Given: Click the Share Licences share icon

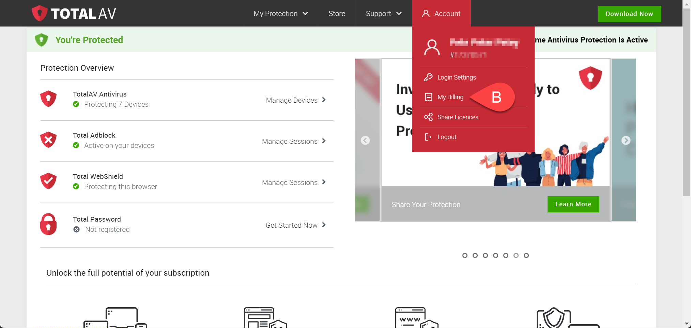Looking at the screenshot, I should point(428,117).
